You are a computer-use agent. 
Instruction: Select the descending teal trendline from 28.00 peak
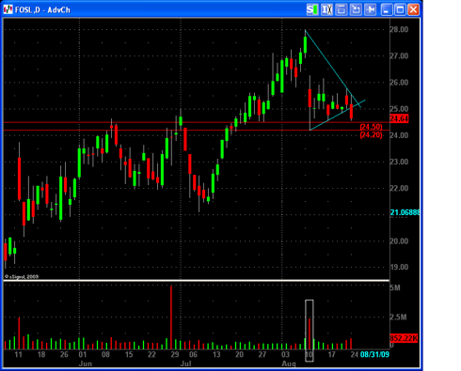point(333,69)
